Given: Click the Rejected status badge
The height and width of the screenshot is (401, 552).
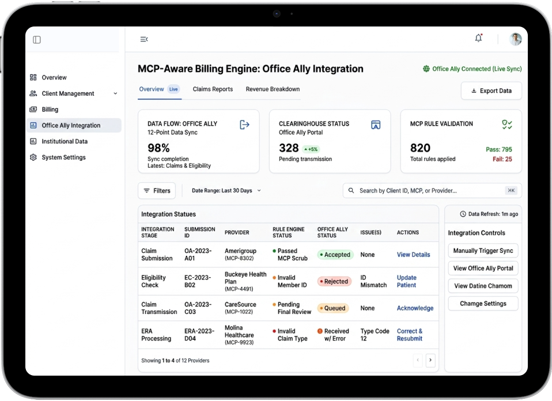Looking at the screenshot, I should point(334,281).
